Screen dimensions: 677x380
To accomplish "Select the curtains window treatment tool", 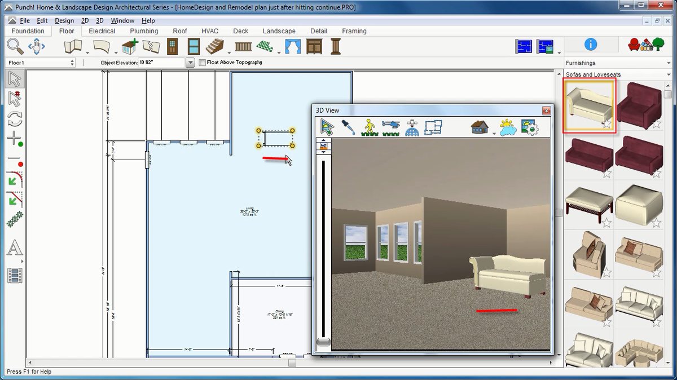I will (x=293, y=46).
